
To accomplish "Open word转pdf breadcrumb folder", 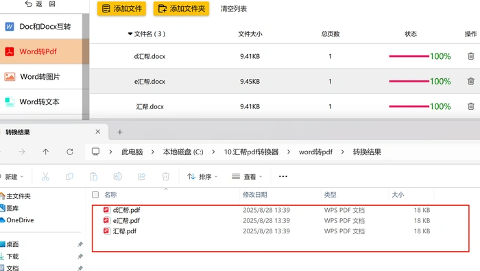I will pyautogui.click(x=315, y=152).
